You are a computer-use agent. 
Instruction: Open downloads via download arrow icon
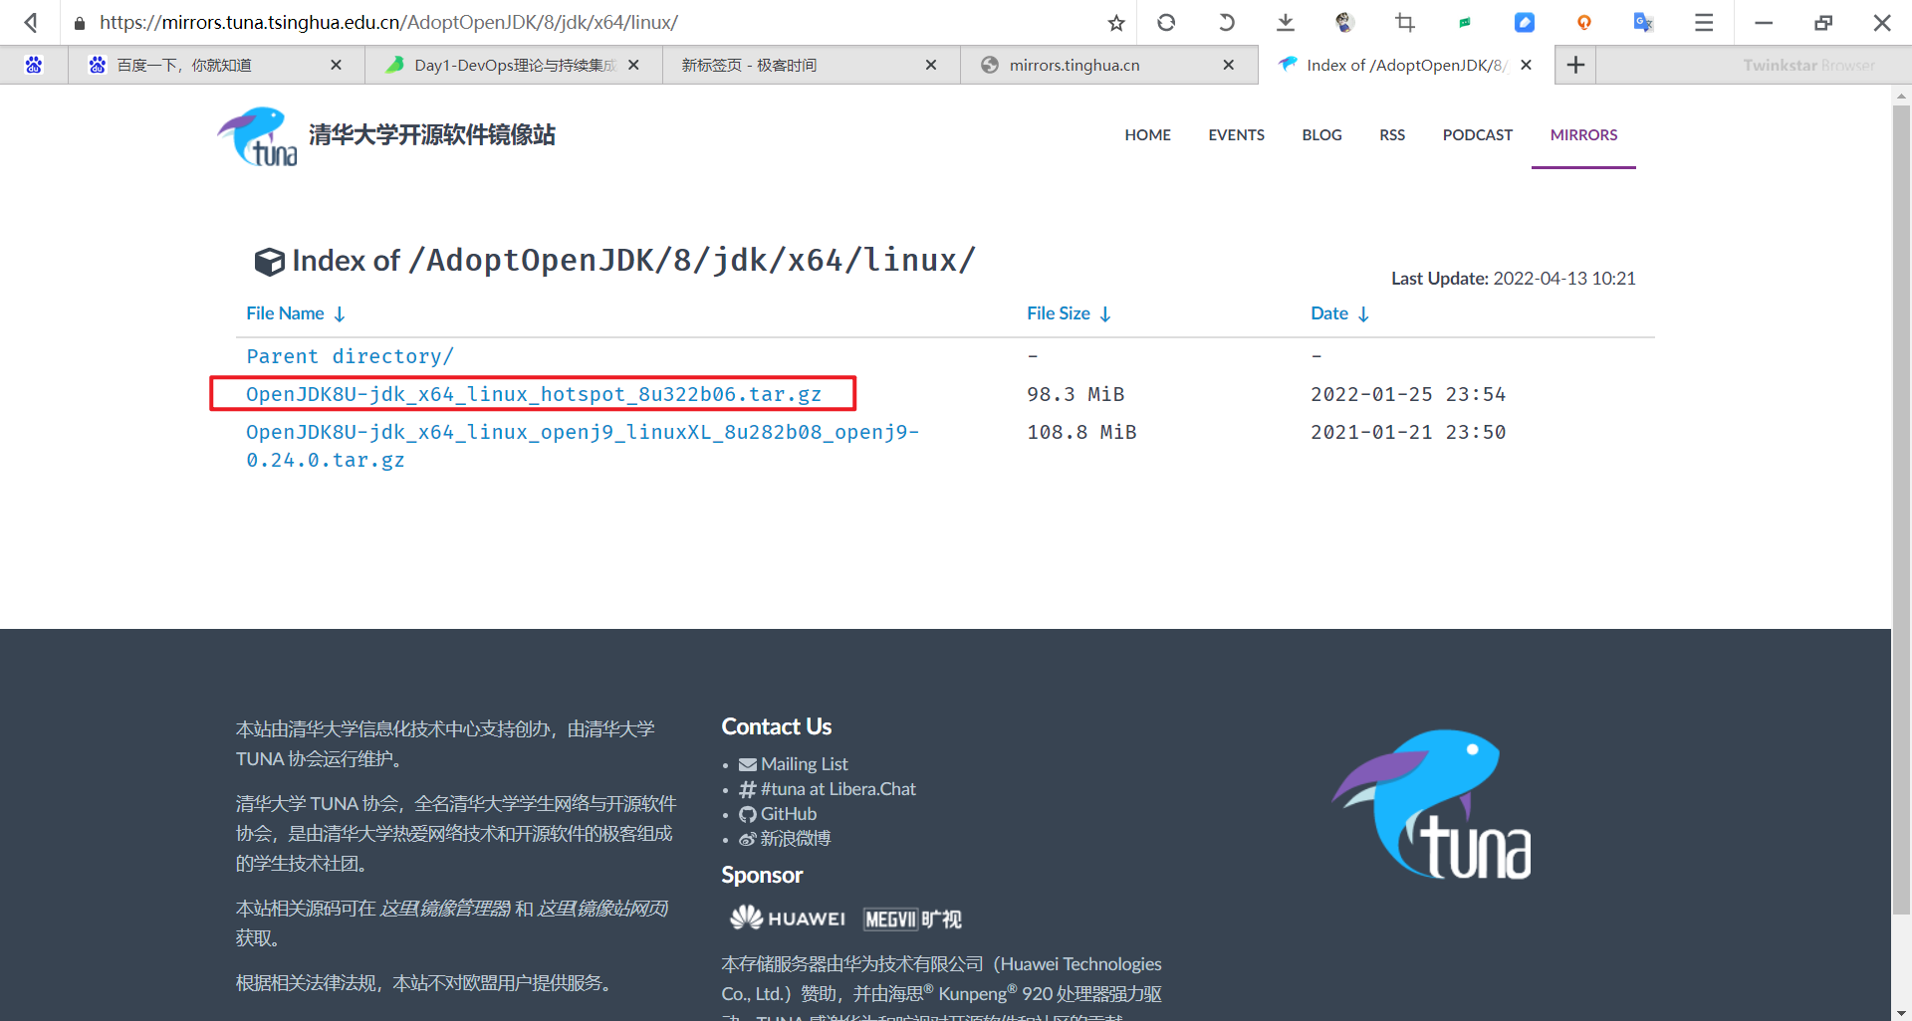(1286, 22)
